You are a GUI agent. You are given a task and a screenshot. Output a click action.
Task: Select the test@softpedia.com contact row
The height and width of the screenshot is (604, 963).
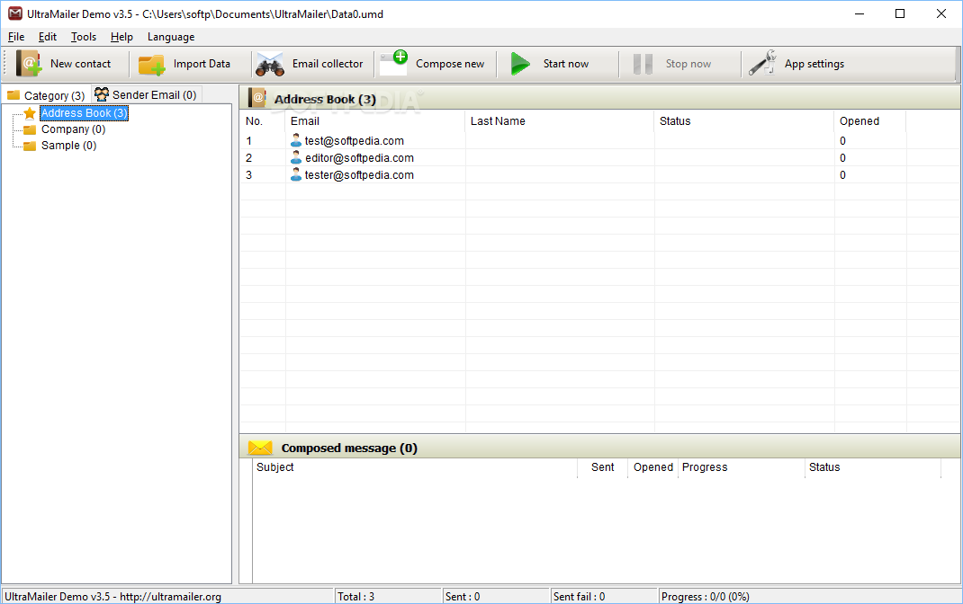(598, 140)
